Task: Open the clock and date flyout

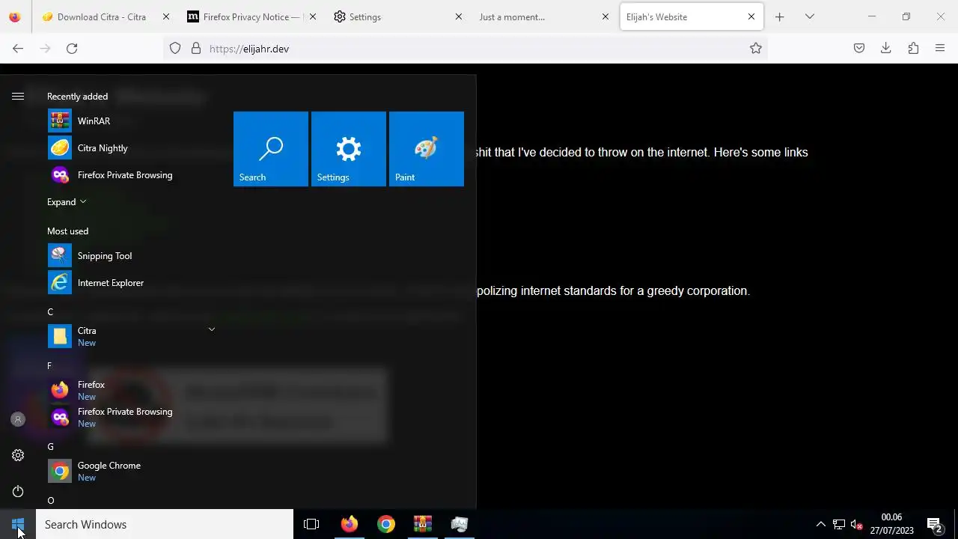Action: (891, 524)
